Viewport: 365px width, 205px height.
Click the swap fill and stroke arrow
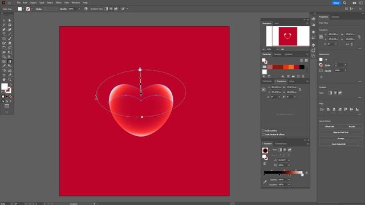[10, 85]
